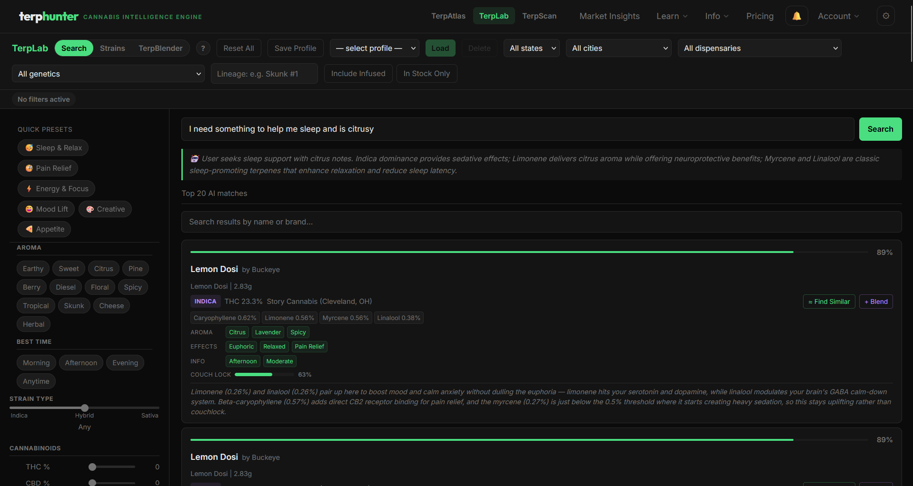Screen dimensions: 913x486
Task: Select the Sleep & Relax preset
Action: (53, 147)
